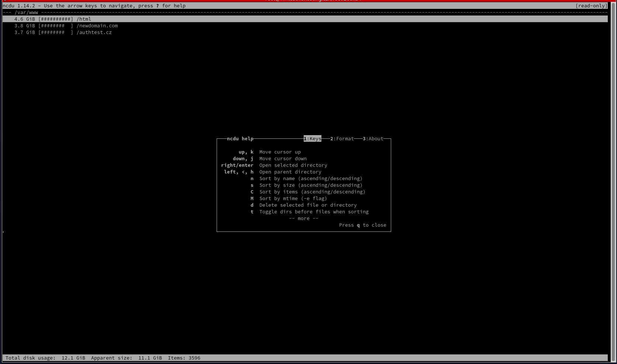The height and width of the screenshot is (364, 617).
Task: Switch to the 1:Keys help tab
Action: tap(313, 138)
